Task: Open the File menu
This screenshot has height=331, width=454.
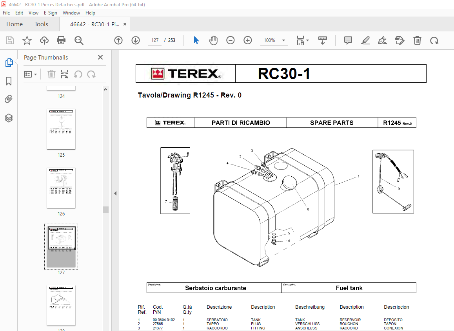Action: [x=6, y=13]
